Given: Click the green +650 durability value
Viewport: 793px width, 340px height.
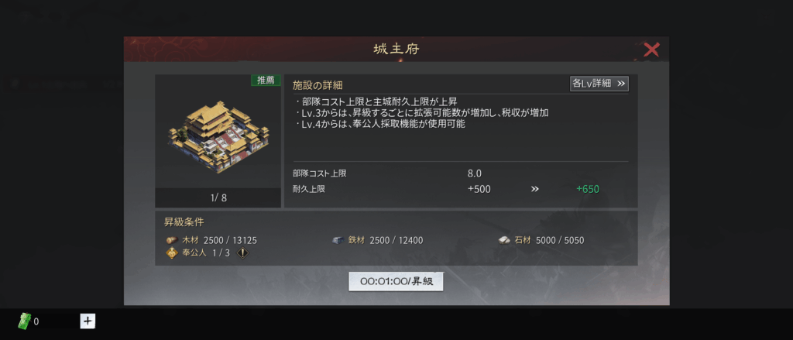Looking at the screenshot, I should 588,189.
